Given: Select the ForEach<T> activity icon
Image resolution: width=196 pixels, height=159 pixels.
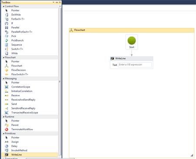Looking at the screenshot, I should pos(7,19).
